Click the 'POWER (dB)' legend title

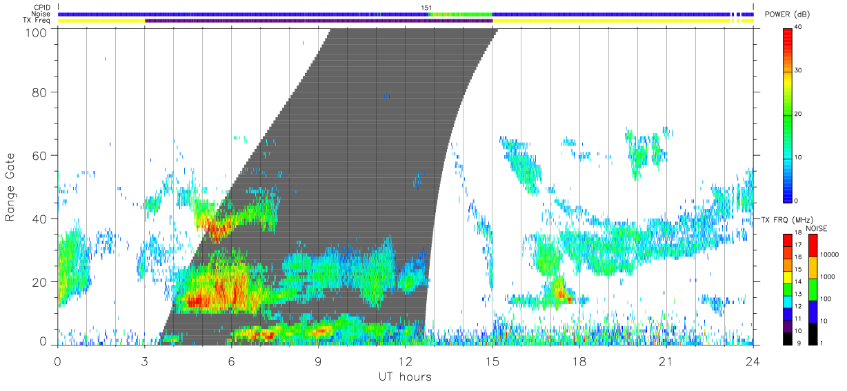(x=788, y=14)
